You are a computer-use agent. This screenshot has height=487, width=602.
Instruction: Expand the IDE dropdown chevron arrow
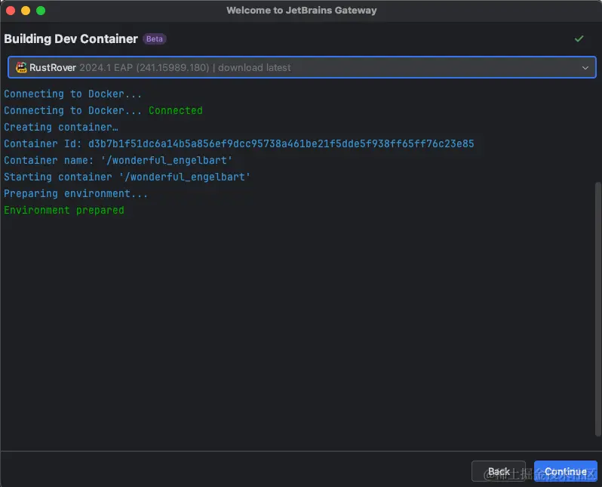[585, 68]
